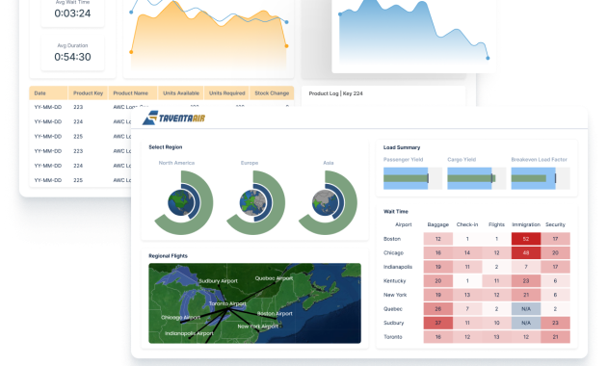This screenshot has height=366, width=607.
Task: Select the Asia globe donut
Action: click(x=327, y=202)
